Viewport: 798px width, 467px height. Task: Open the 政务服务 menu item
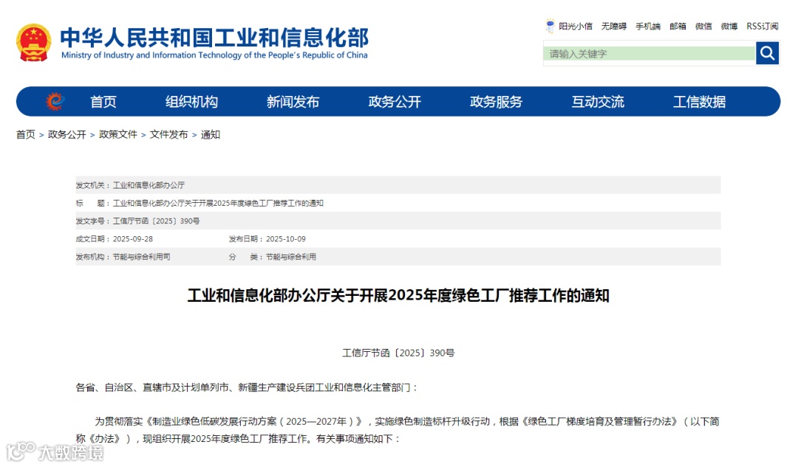[x=497, y=102]
